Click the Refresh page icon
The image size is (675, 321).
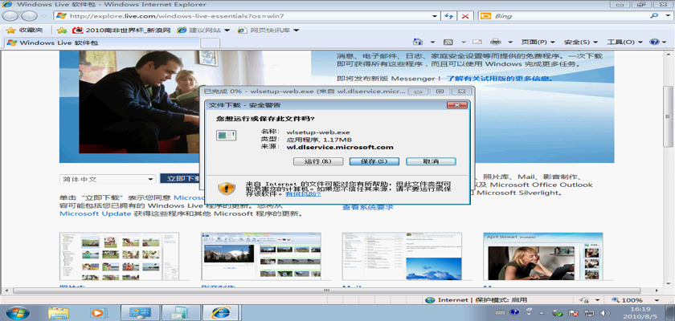click(x=450, y=15)
